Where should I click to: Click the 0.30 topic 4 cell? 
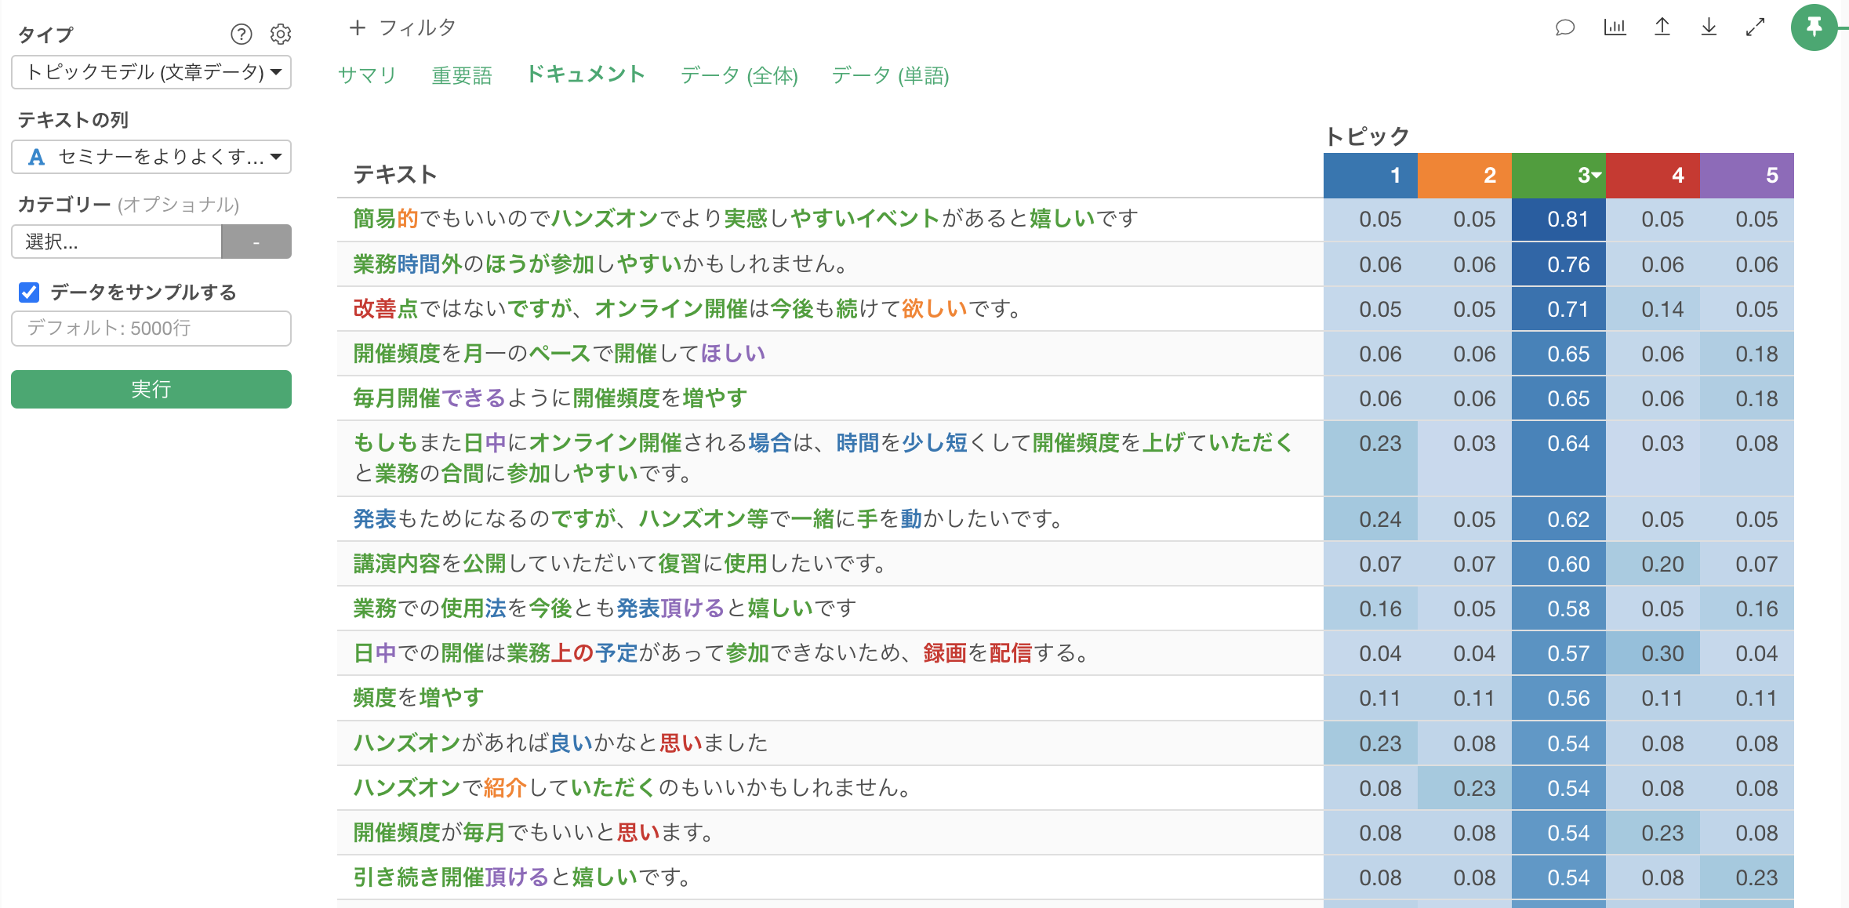click(1653, 653)
